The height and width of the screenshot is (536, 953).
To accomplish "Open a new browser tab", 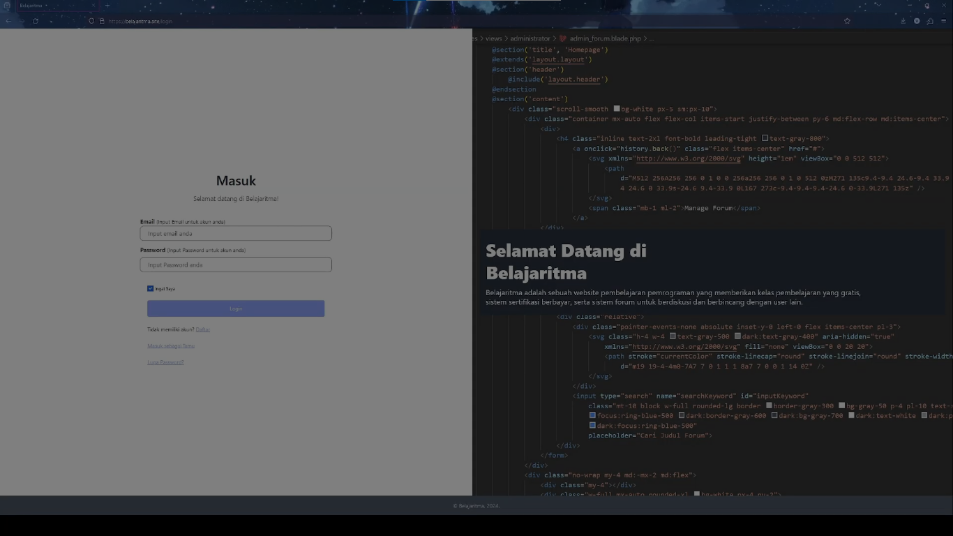I will (107, 6).
